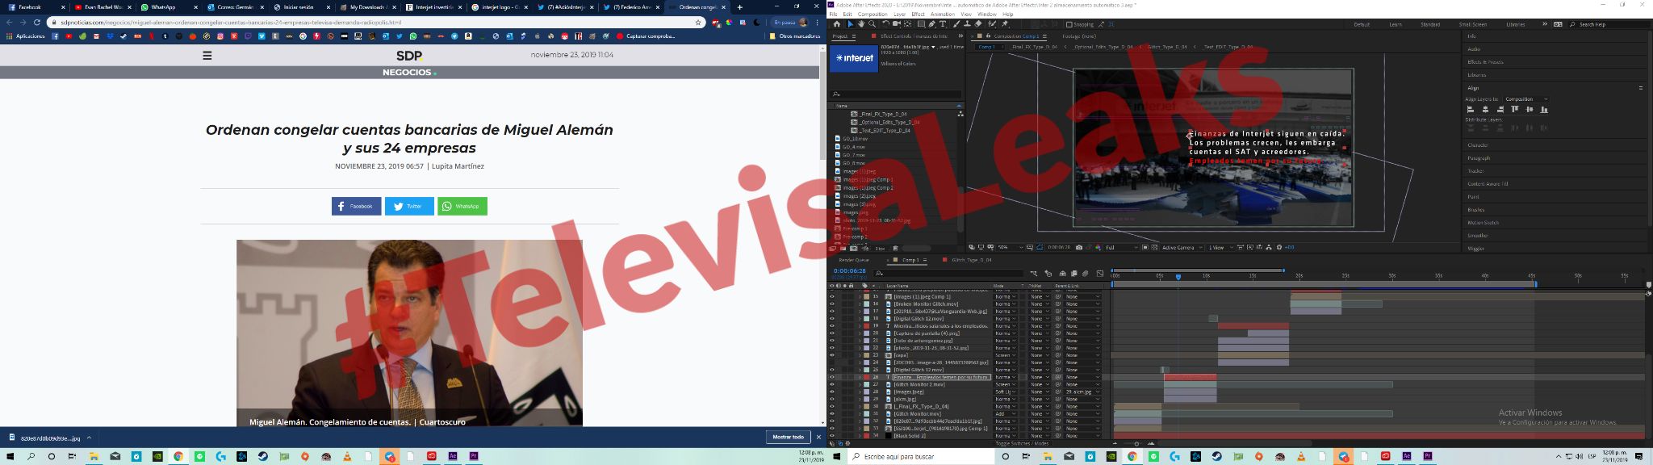Open blend mode dropdown for layer 23 Screen

pos(1006,355)
